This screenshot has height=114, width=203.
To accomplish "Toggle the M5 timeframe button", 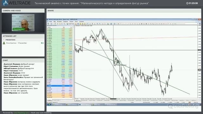I will click(x=159, y=24).
